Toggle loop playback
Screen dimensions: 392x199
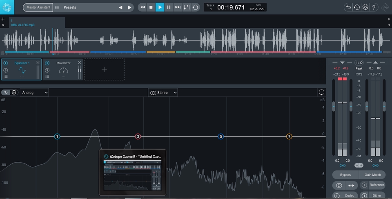196,7
